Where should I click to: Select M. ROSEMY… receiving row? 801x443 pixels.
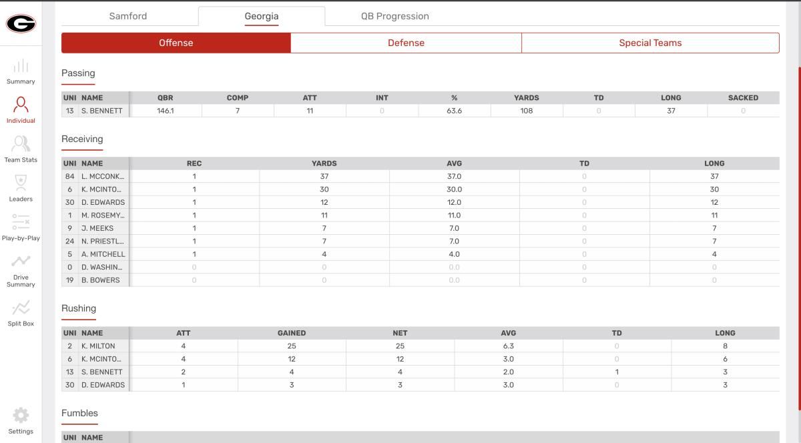click(x=421, y=215)
